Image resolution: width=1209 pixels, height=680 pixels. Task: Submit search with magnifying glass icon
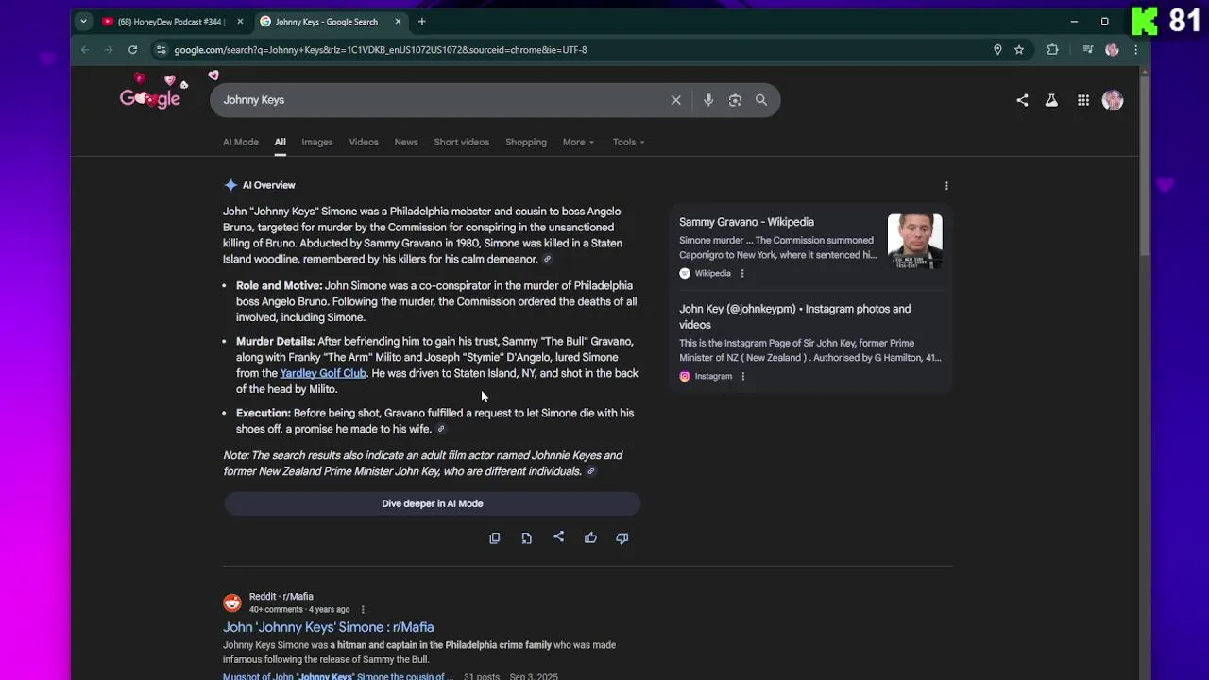coord(761,100)
